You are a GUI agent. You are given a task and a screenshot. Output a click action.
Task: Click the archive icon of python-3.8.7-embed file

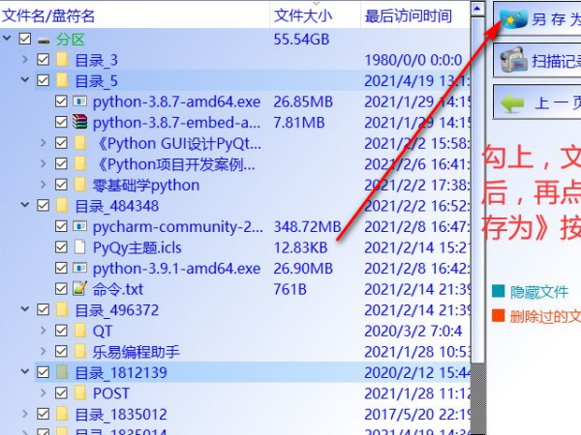pyautogui.click(x=79, y=122)
